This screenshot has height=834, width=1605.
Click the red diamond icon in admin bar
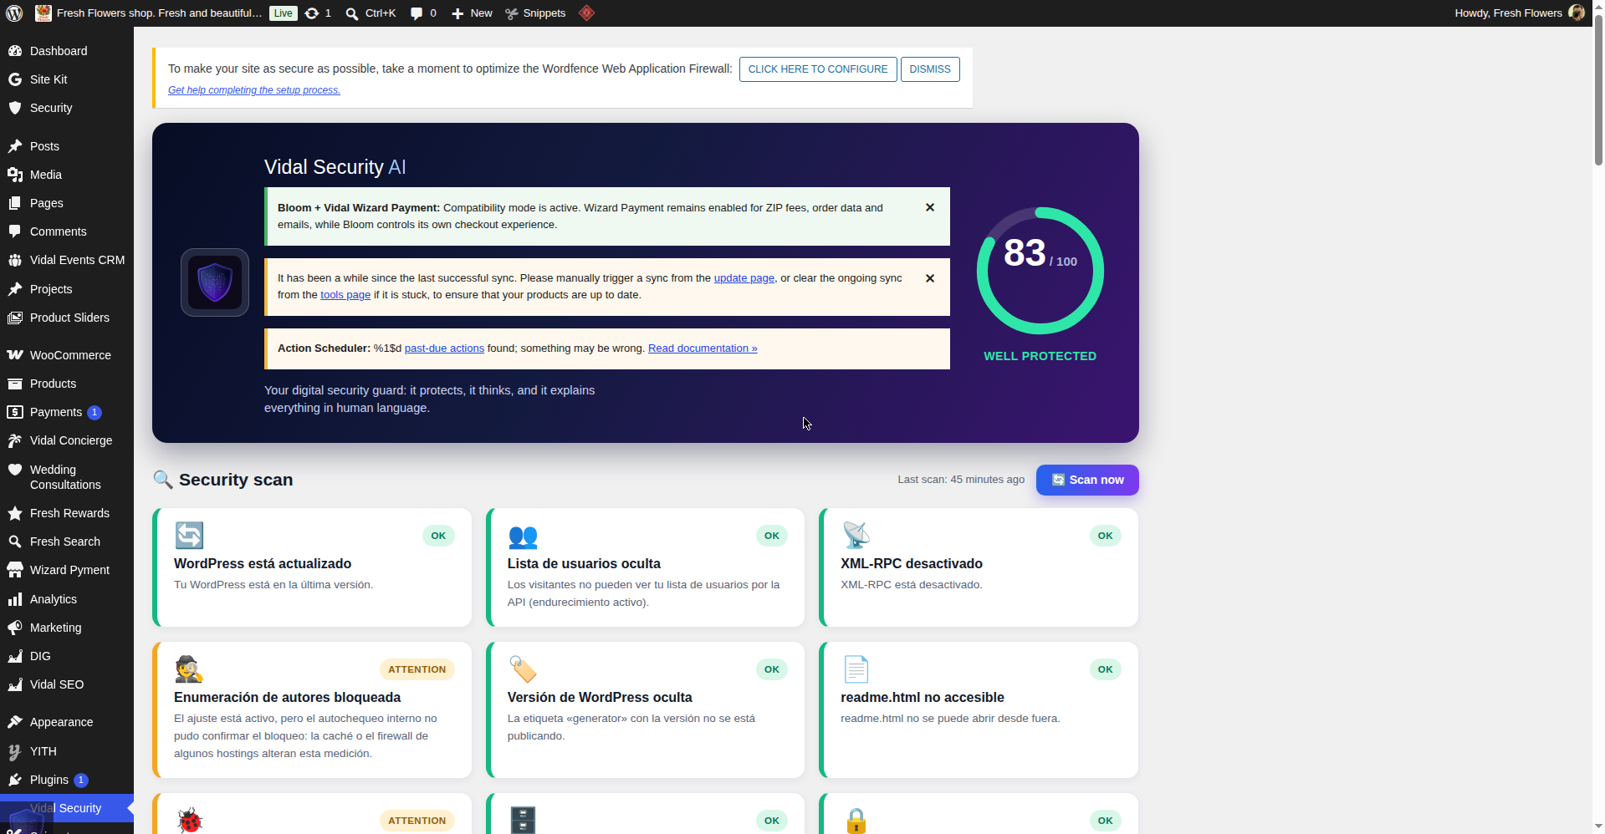587,13
